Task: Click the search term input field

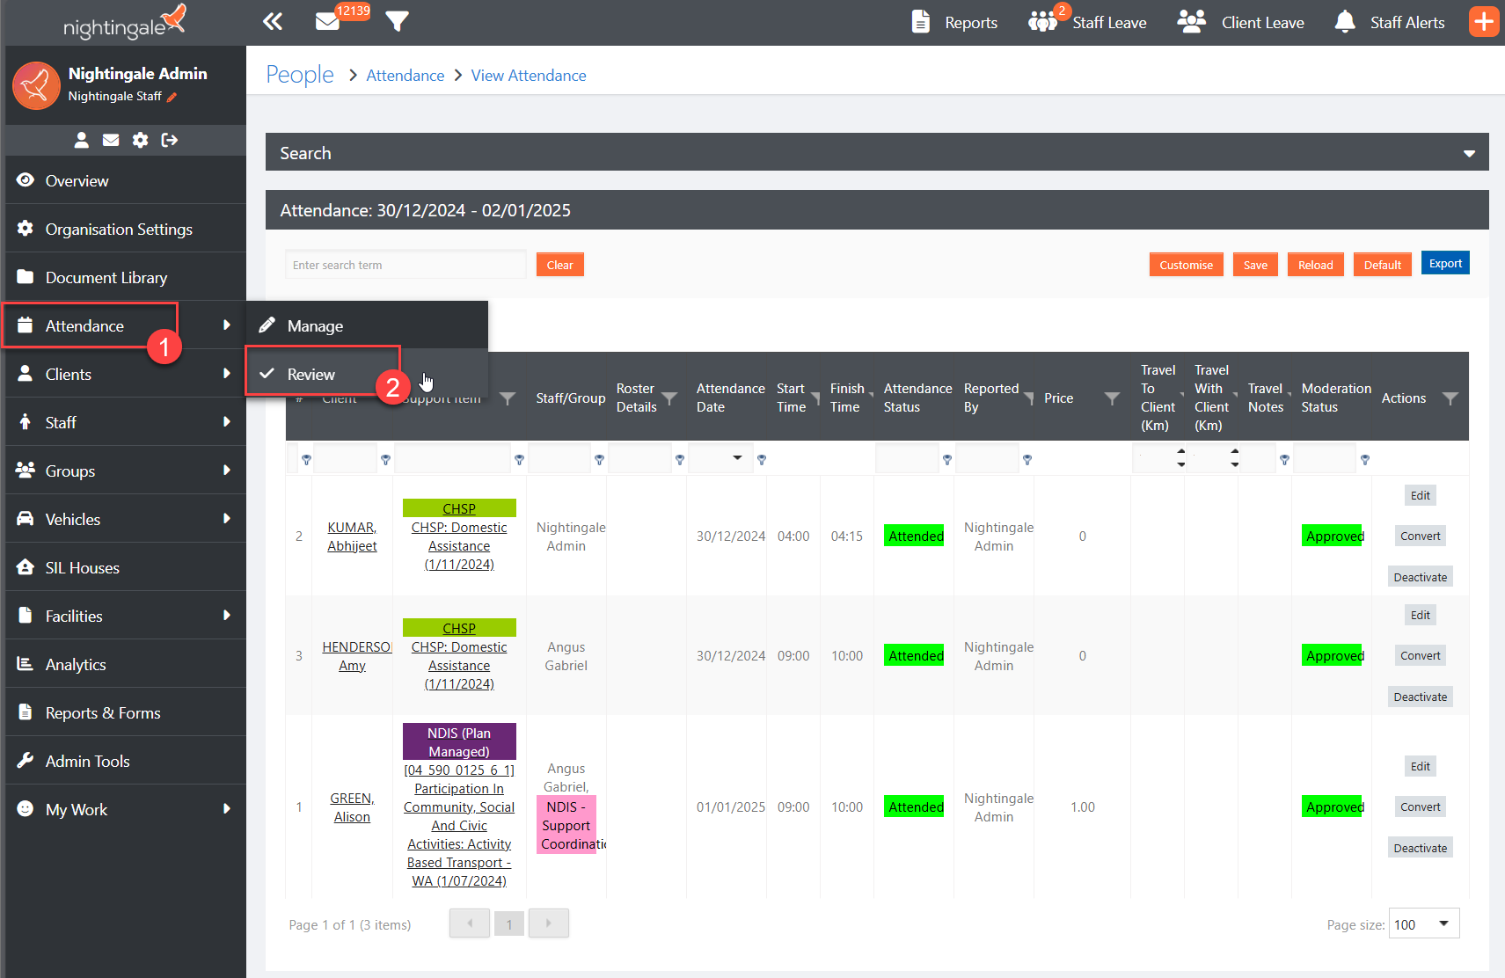Action: pyautogui.click(x=405, y=265)
